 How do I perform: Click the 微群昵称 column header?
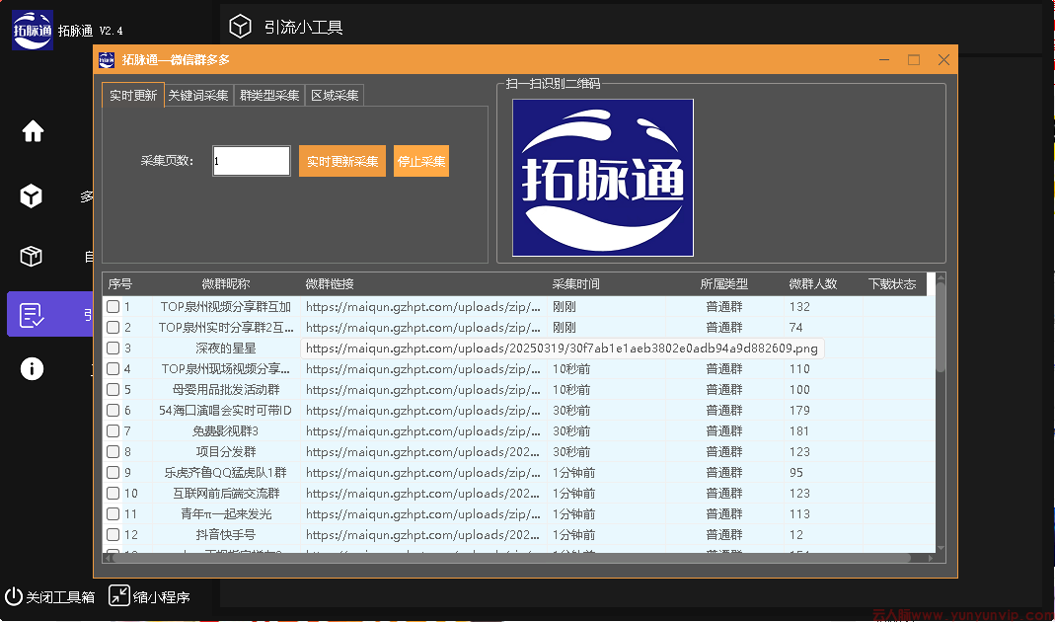pos(226,283)
